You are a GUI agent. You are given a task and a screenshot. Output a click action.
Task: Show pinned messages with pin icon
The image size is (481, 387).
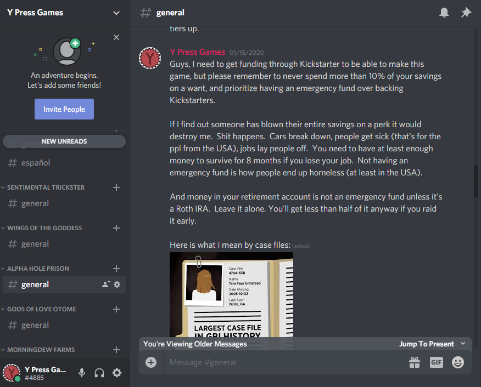(466, 13)
